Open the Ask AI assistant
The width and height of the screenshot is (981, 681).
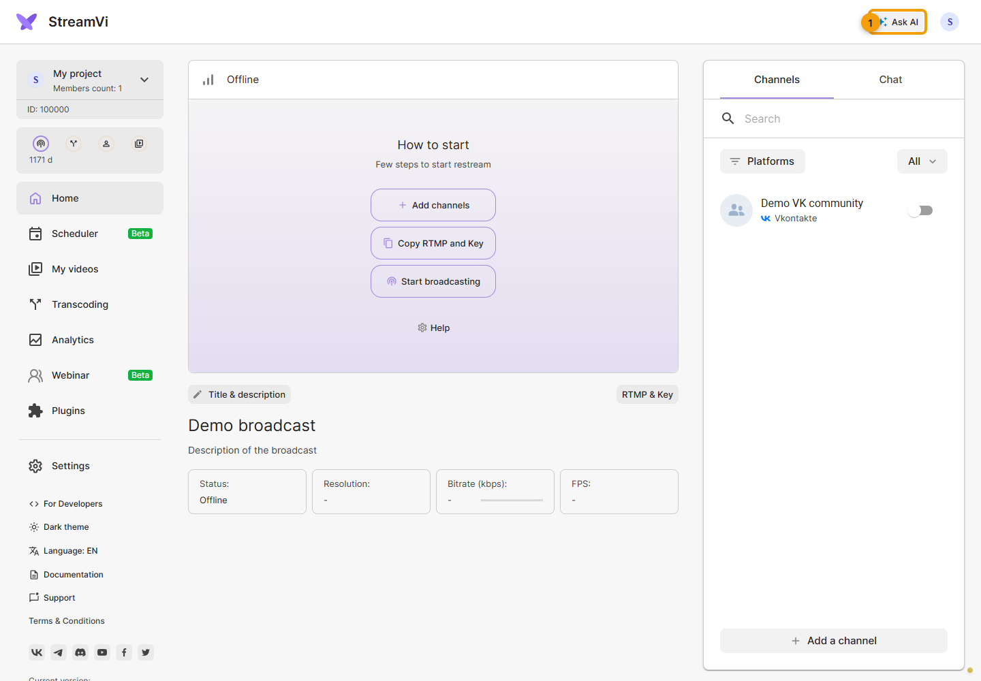(898, 22)
